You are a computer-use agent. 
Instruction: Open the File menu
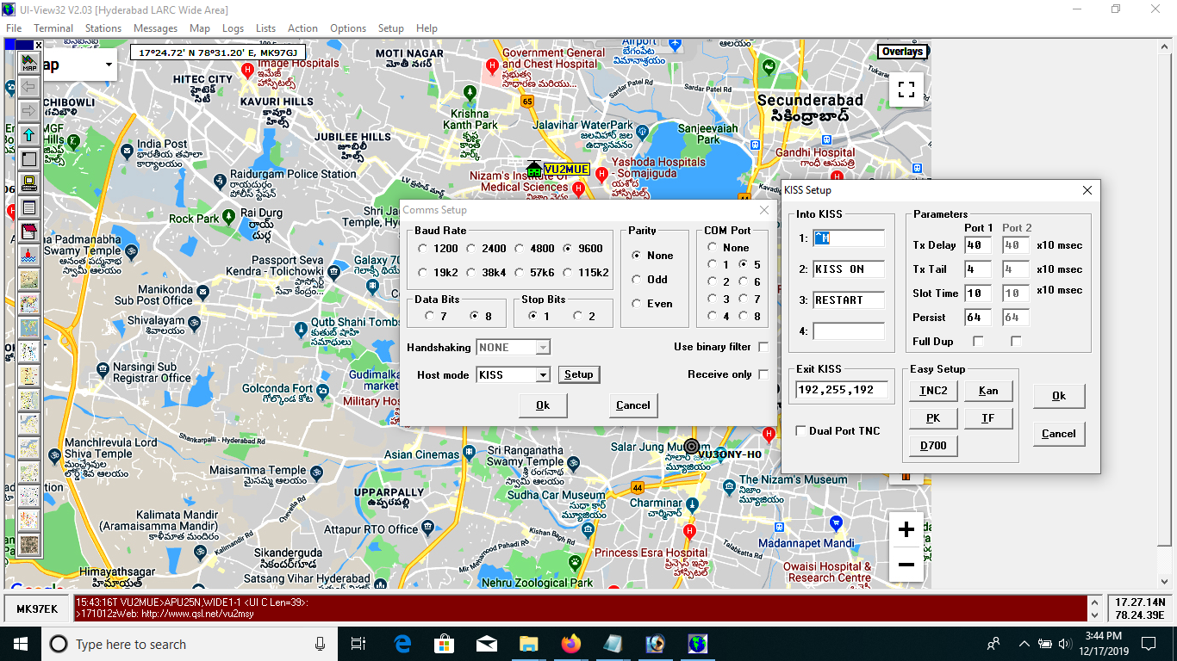pyautogui.click(x=14, y=28)
